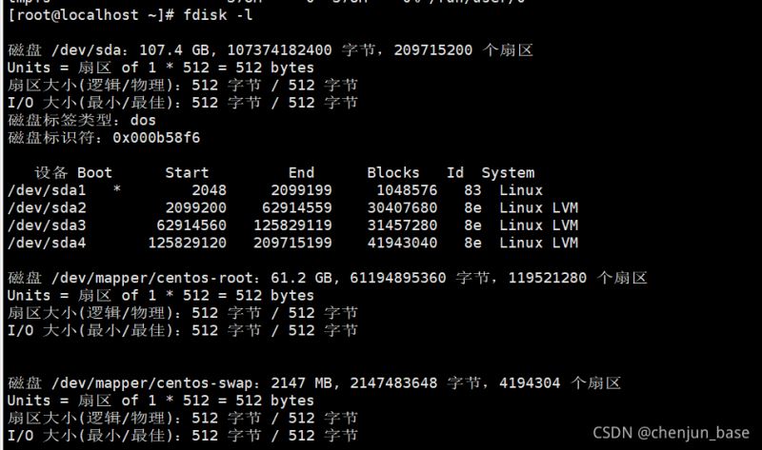
Task: Click the Blocks column header
Action: [x=392, y=173]
